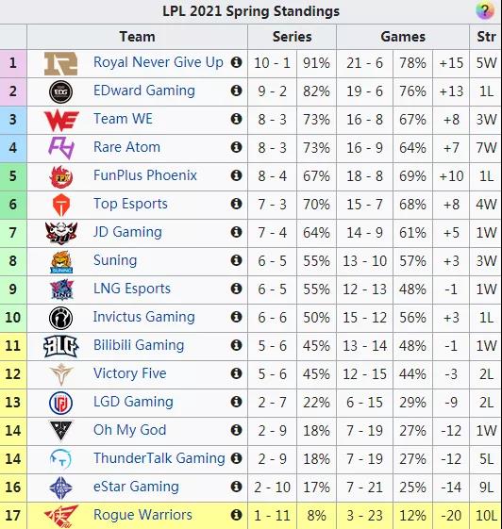Click the Oh My God logo
This screenshot has height=529, width=502.
tap(61, 431)
